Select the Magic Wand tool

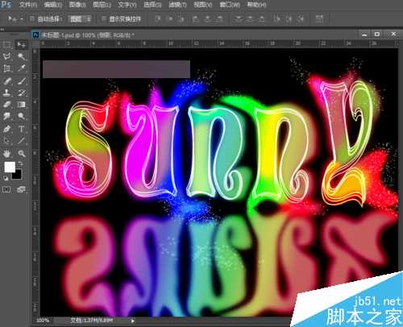pos(21,56)
